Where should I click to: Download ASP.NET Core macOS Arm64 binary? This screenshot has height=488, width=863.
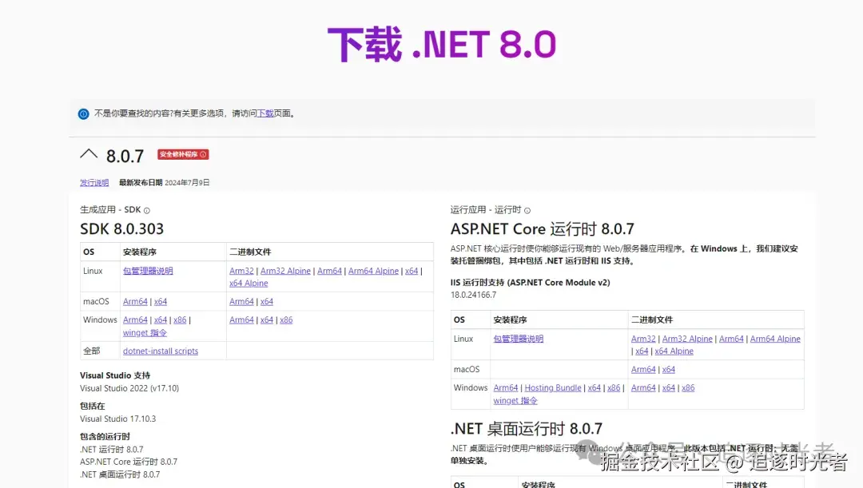[643, 369]
